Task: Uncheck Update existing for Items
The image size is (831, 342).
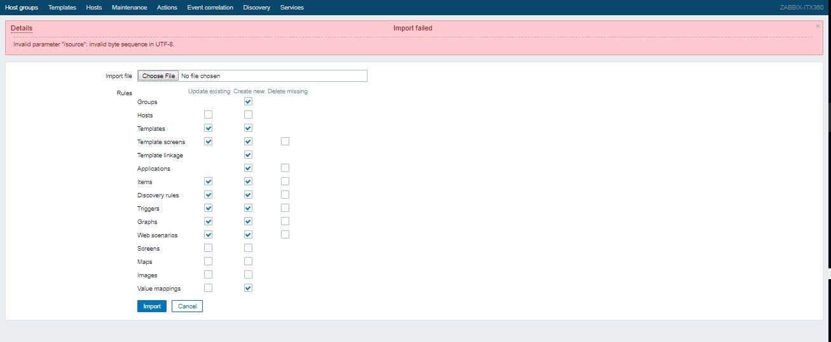Action: pyautogui.click(x=208, y=181)
